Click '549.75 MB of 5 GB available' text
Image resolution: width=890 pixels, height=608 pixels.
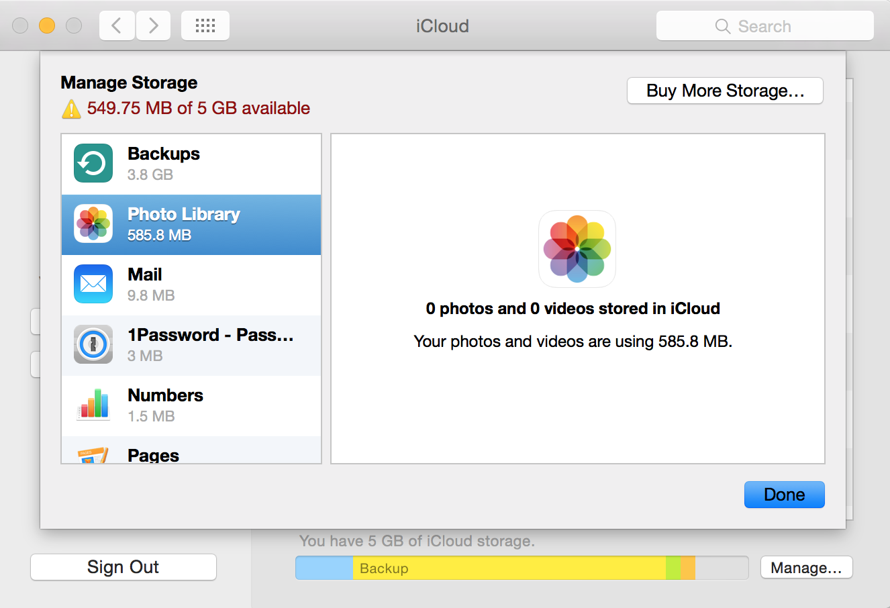[199, 108]
